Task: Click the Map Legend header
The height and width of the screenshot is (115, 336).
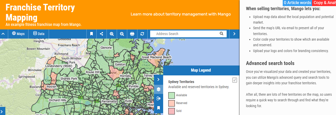Action: click(201, 70)
